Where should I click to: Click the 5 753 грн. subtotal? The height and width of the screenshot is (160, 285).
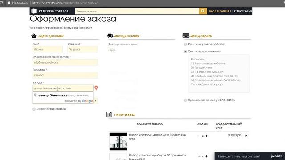(235, 135)
